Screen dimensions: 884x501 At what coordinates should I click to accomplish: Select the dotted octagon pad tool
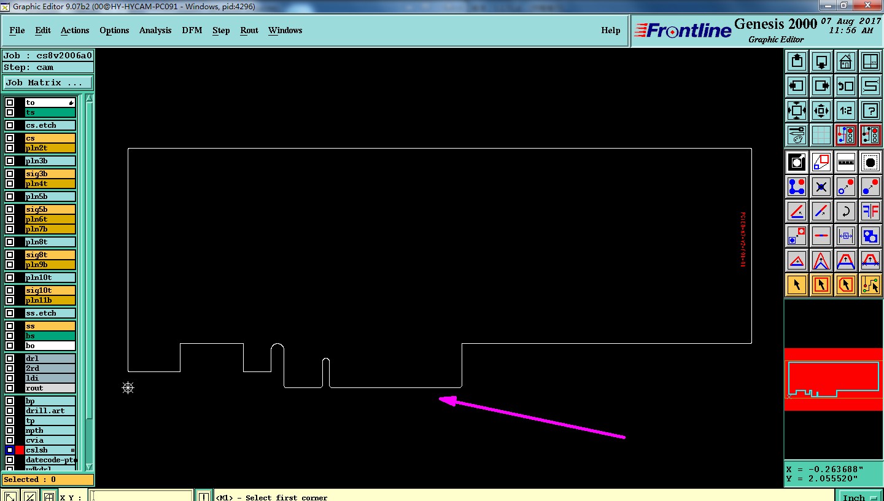coord(870,162)
